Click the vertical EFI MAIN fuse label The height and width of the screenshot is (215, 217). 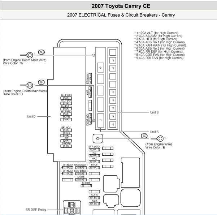[87, 78]
